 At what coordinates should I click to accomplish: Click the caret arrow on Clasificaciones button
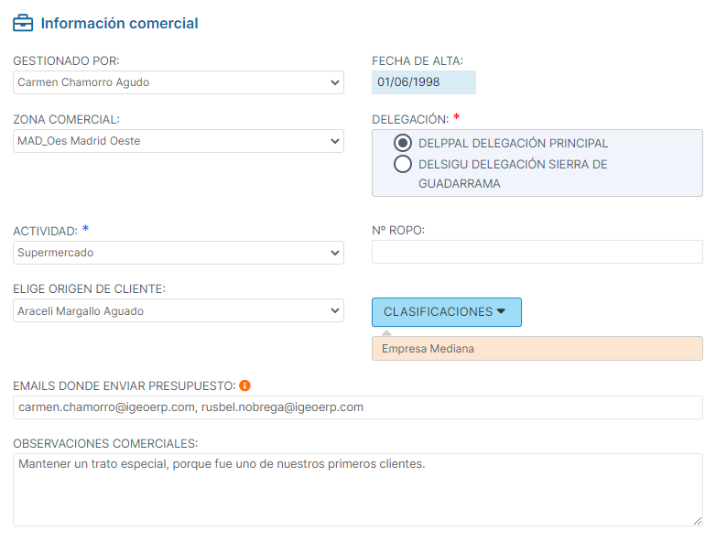point(501,311)
